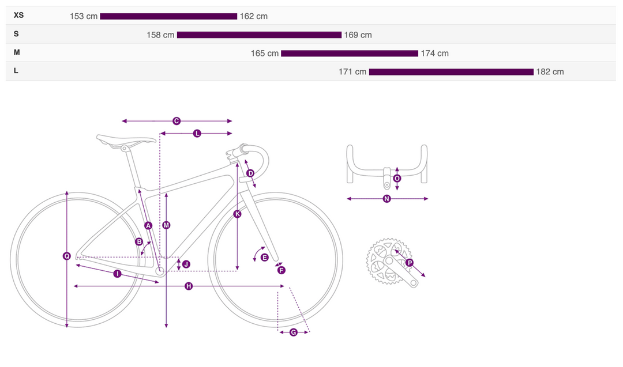The image size is (623, 367).
Task: Click the C marker above the saddle
Action: (x=177, y=121)
